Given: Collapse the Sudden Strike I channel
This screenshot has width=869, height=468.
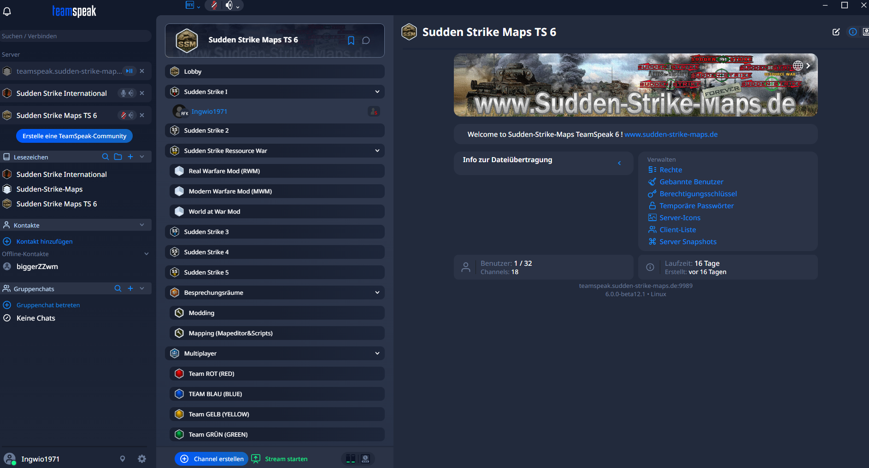Looking at the screenshot, I should (377, 92).
